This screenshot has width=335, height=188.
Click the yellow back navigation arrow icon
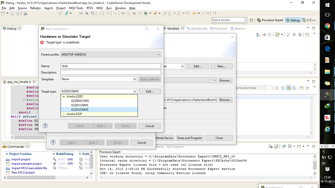tap(194, 13)
